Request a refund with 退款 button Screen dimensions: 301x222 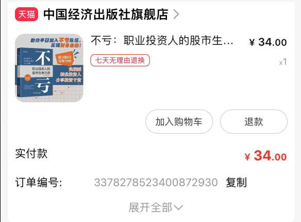[x=254, y=122]
